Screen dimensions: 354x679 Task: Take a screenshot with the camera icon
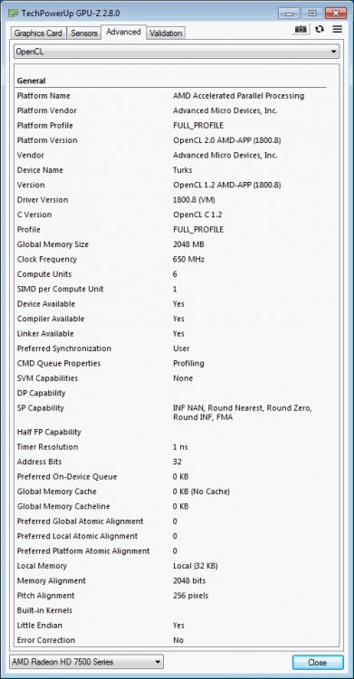(301, 29)
